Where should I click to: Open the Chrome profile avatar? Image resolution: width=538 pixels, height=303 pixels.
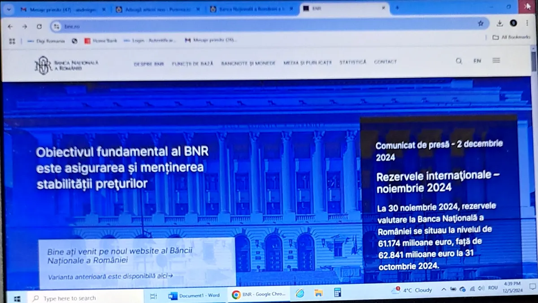pos(513,23)
